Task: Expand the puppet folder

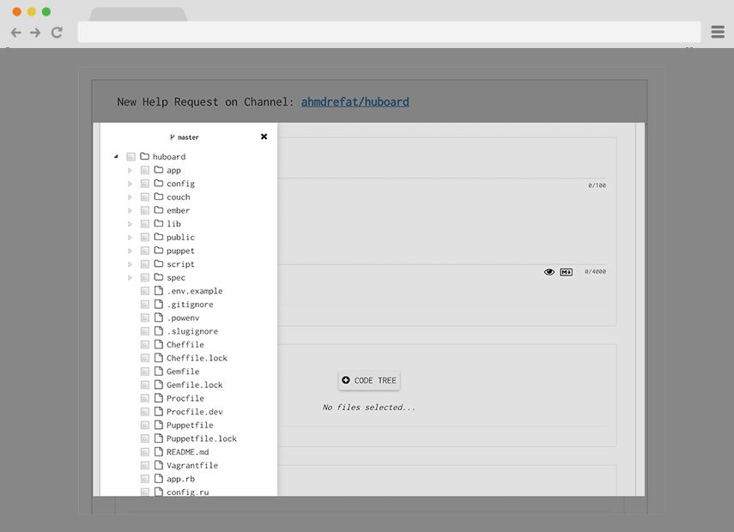Action: (130, 251)
